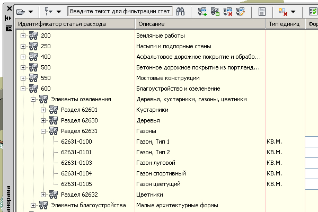Click description Мостовые конструкции
This screenshot has height=212, width=318.
168,78
